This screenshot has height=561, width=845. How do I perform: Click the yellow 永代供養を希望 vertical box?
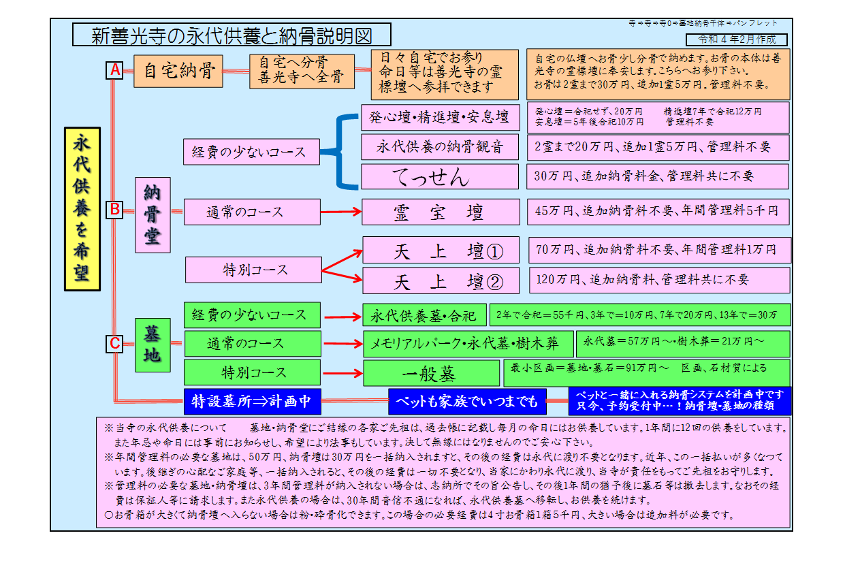(x=82, y=208)
